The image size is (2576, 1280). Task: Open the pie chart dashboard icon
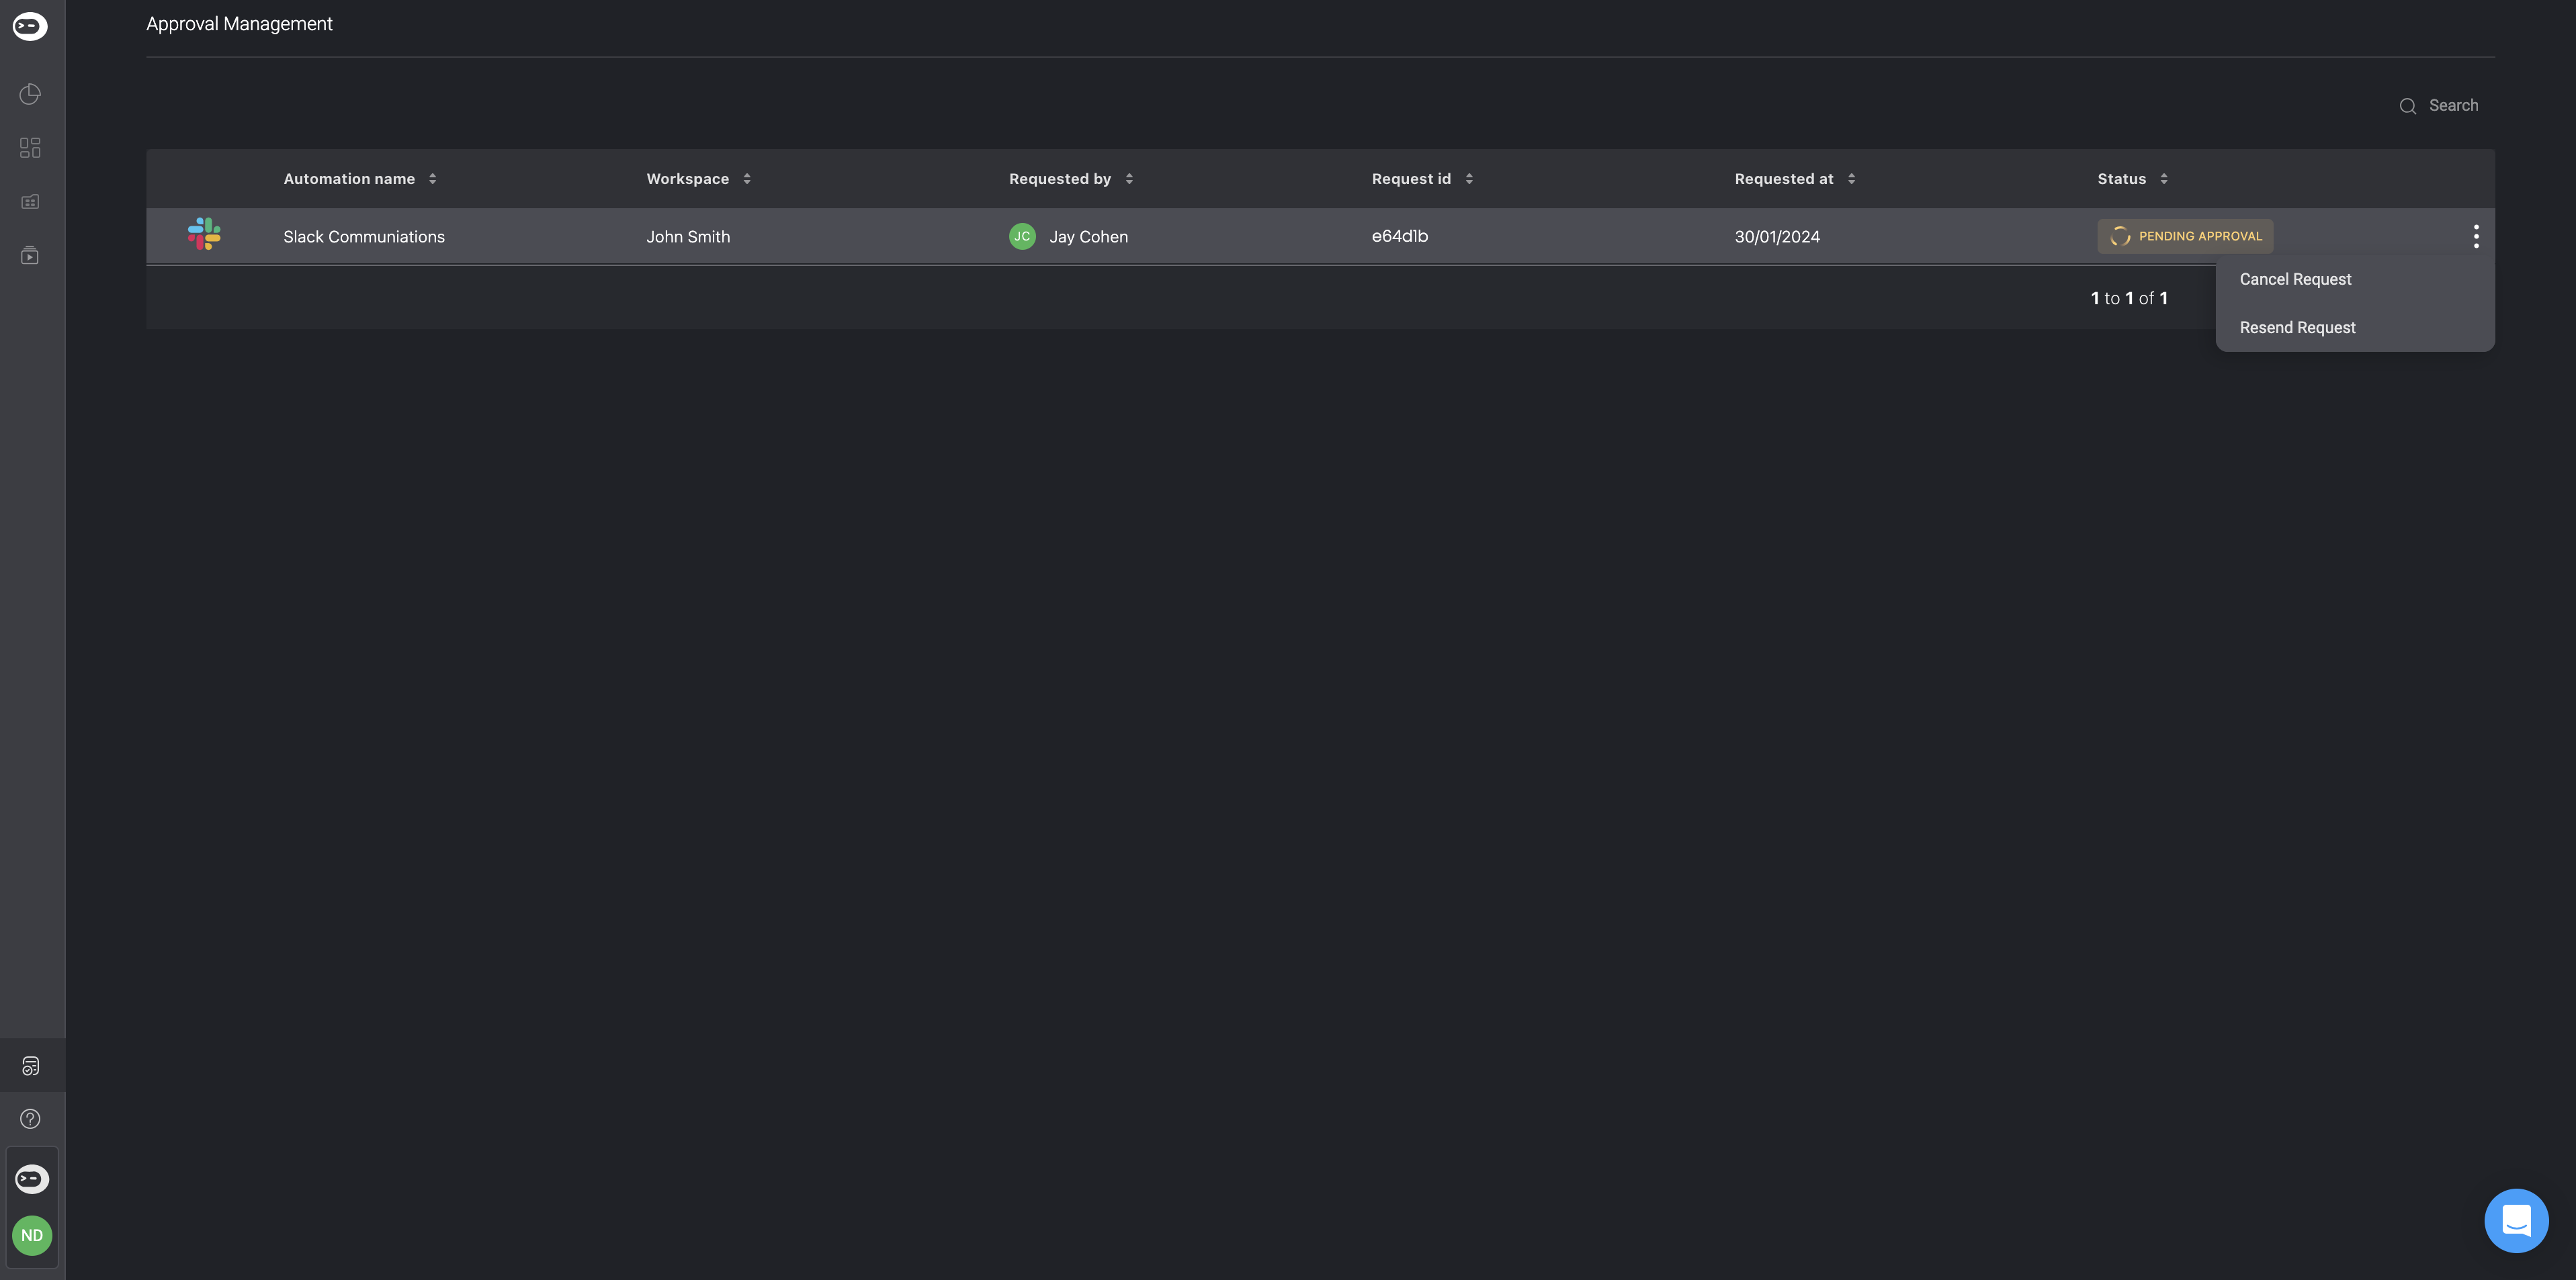(30, 94)
